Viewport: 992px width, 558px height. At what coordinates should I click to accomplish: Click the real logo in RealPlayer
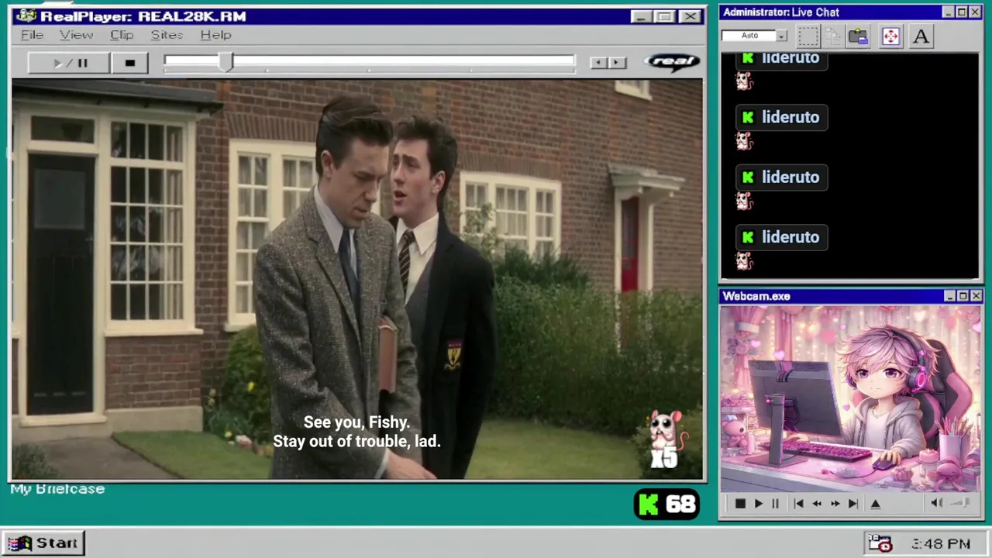[x=672, y=62]
